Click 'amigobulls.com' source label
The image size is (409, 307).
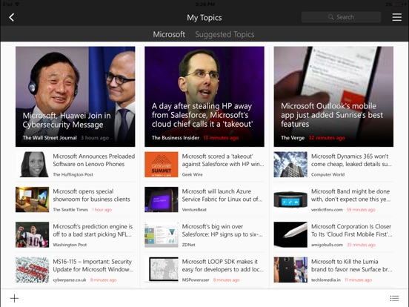point(327,245)
